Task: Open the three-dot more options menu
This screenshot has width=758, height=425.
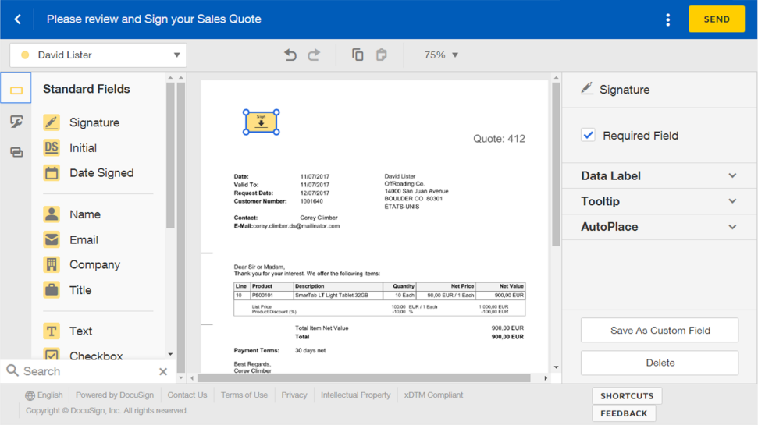Action: pyautogui.click(x=667, y=19)
